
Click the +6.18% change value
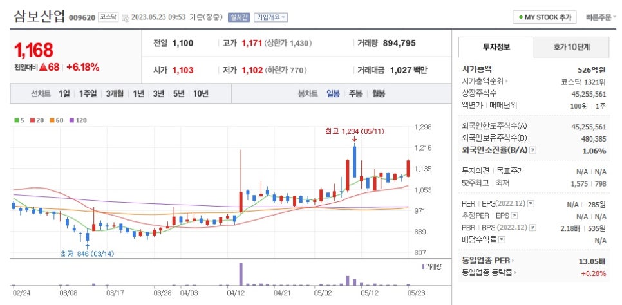[x=83, y=68]
